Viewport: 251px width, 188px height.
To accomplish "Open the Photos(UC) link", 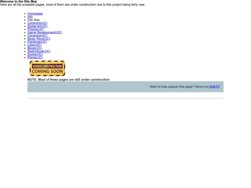I will (35, 29).
